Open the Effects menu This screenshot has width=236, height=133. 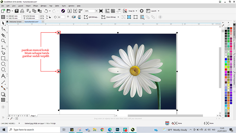36,6
